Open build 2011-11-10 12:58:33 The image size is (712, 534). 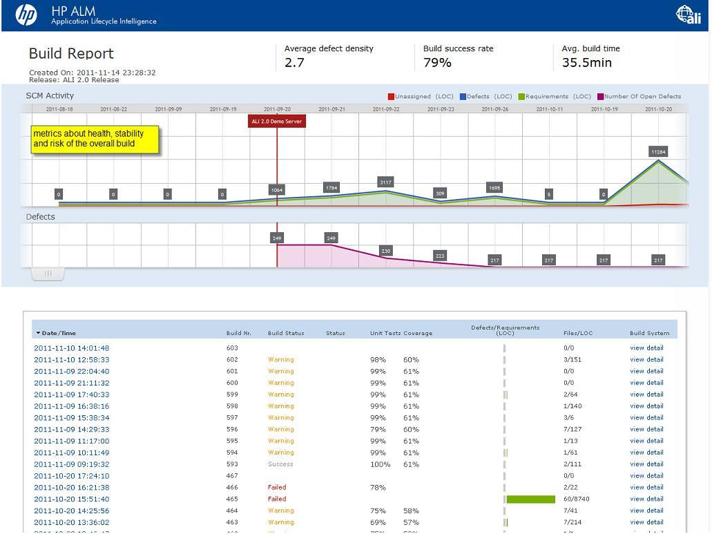pos(72,360)
